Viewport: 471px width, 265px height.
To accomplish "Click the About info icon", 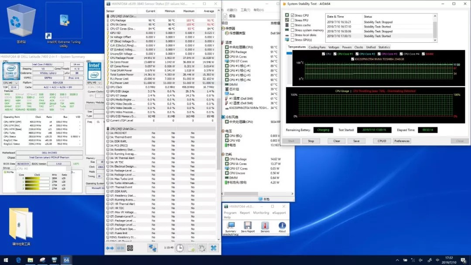I will 282,225.
